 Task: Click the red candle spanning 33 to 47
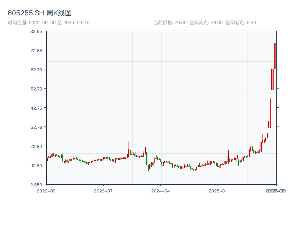270,113
